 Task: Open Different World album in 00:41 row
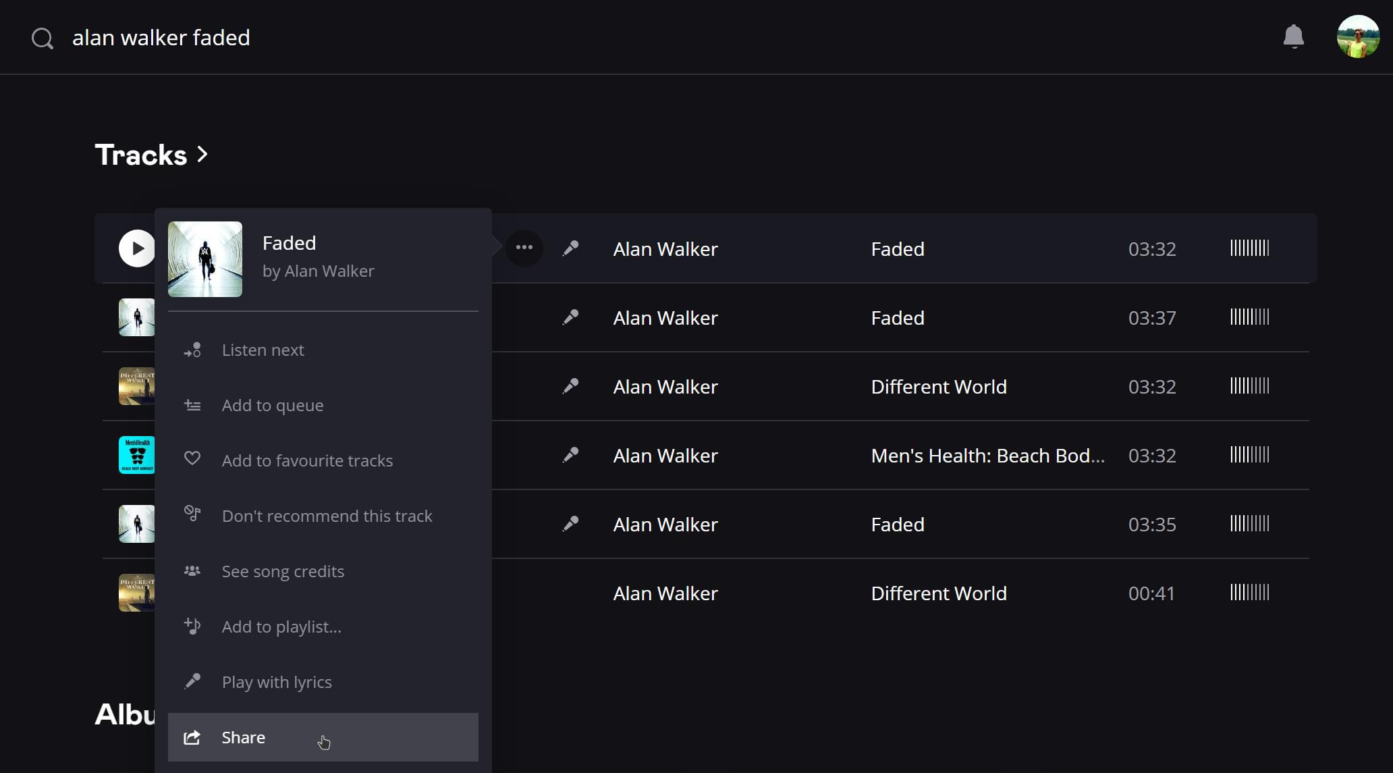pyautogui.click(x=939, y=593)
